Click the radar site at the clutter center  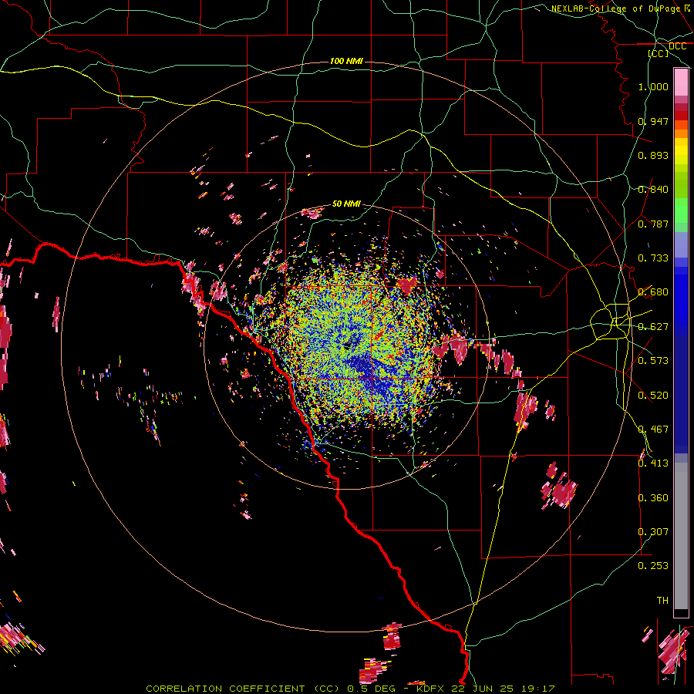click(x=349, y=345)
